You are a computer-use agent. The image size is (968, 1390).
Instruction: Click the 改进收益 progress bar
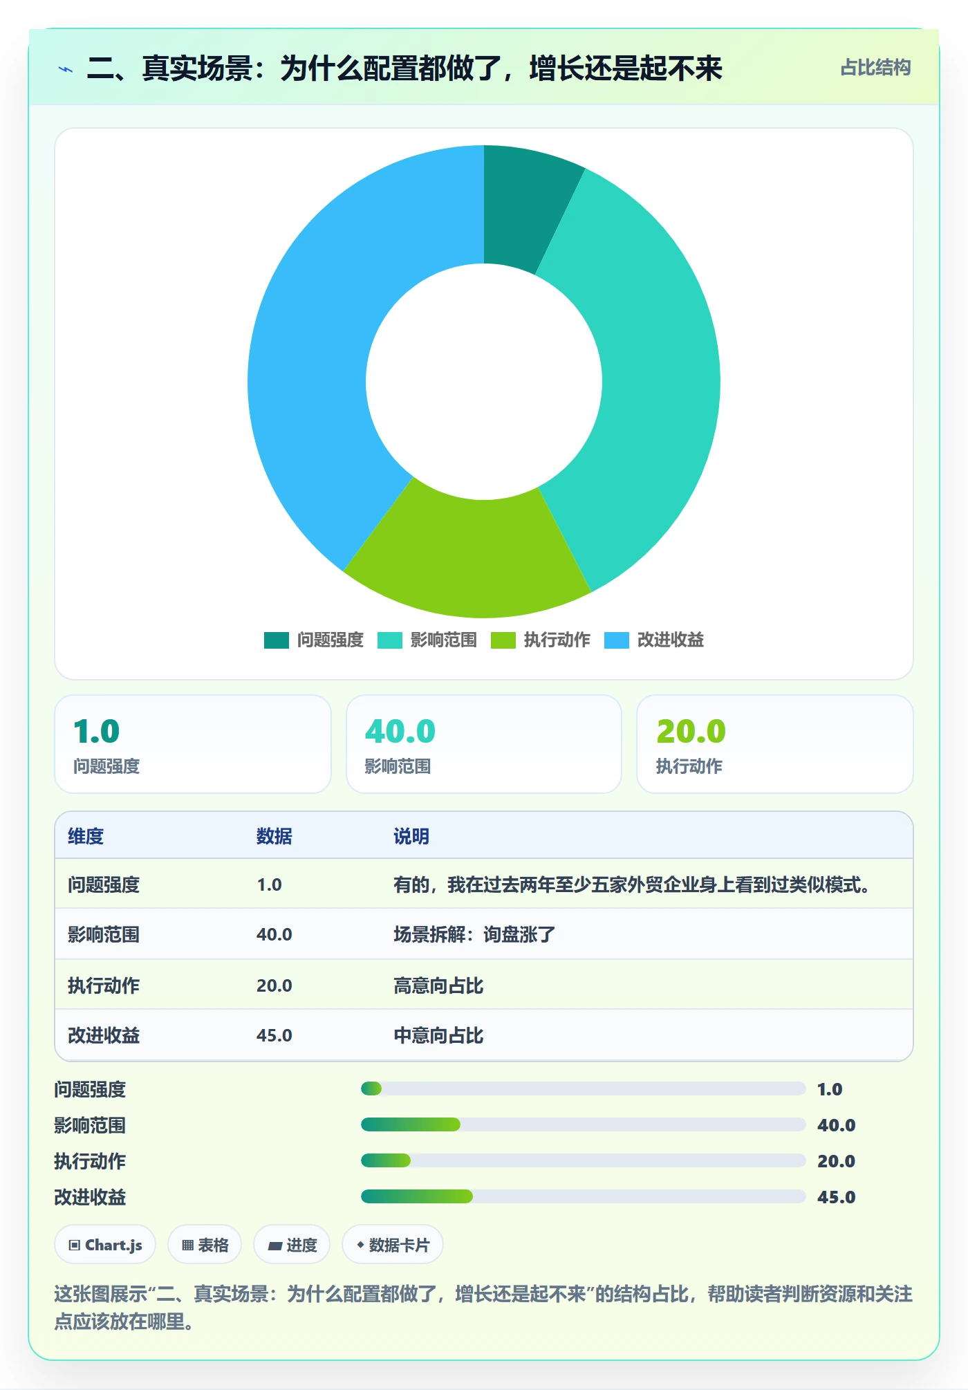coord(583,1197)
